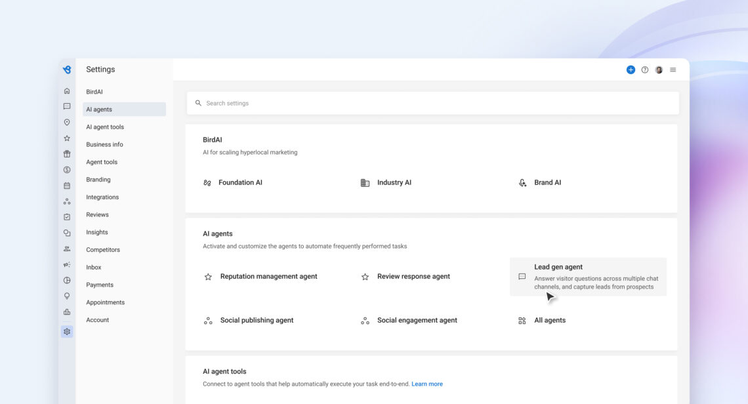The width and height of the screenshot is (748, 404).
Task: Select Social engagement agent
Action: tap(417, 321)
